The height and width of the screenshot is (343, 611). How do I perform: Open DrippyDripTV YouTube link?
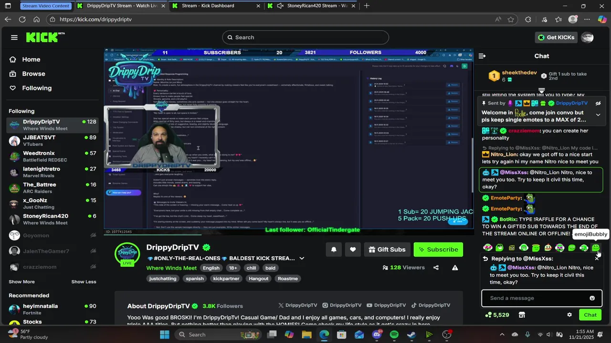pyautogui.click(x=386, y=305)
